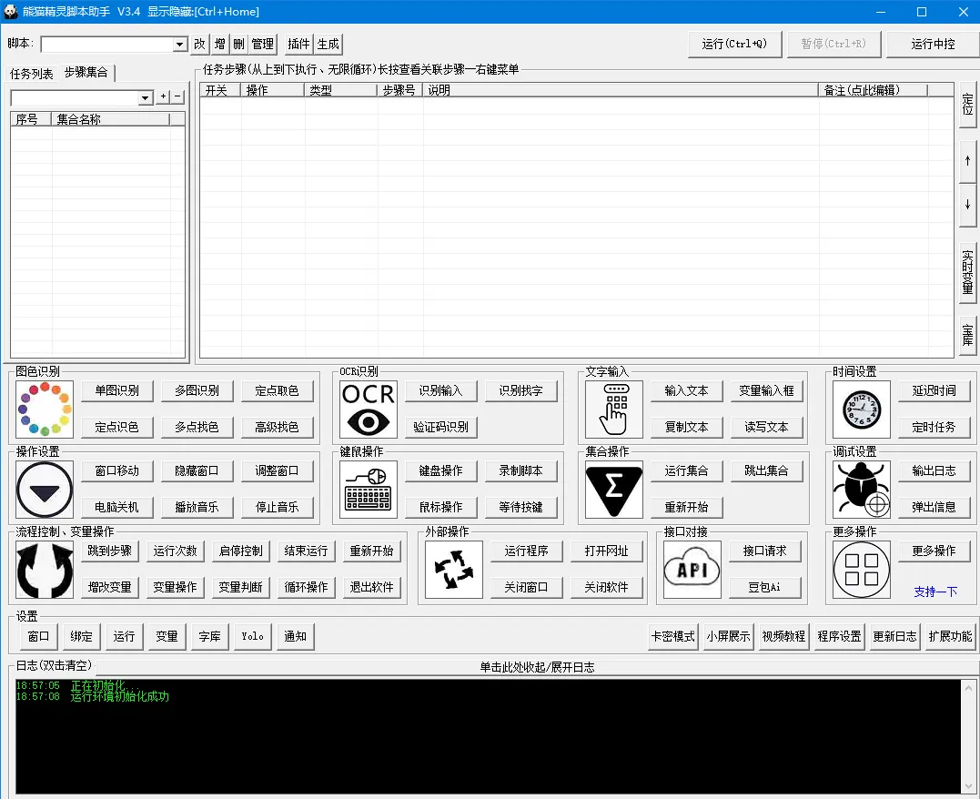
Task: Click the keyboard and mouse icon
Action: click(369, 490)
